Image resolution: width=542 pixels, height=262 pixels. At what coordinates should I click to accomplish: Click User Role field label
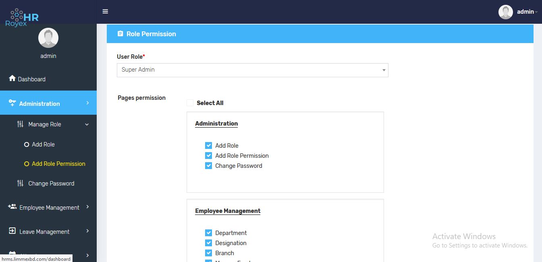pos(131,57)
